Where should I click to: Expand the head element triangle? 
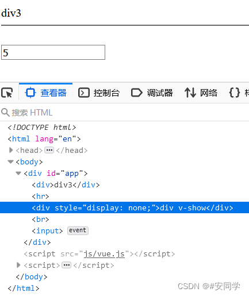(11, 150)
